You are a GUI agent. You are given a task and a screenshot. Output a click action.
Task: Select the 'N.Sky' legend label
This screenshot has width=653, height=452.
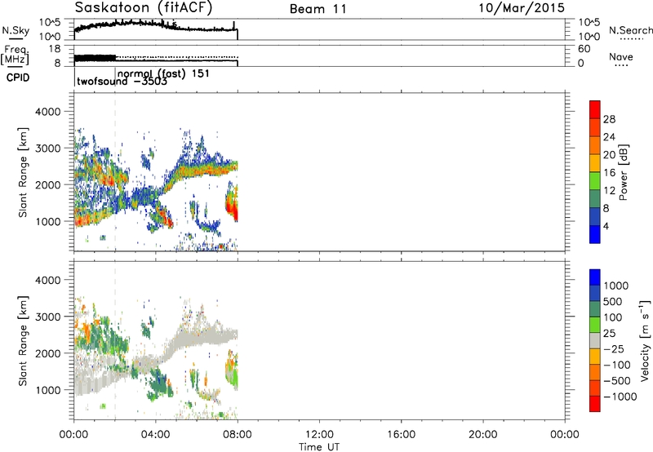coord(16,30)
